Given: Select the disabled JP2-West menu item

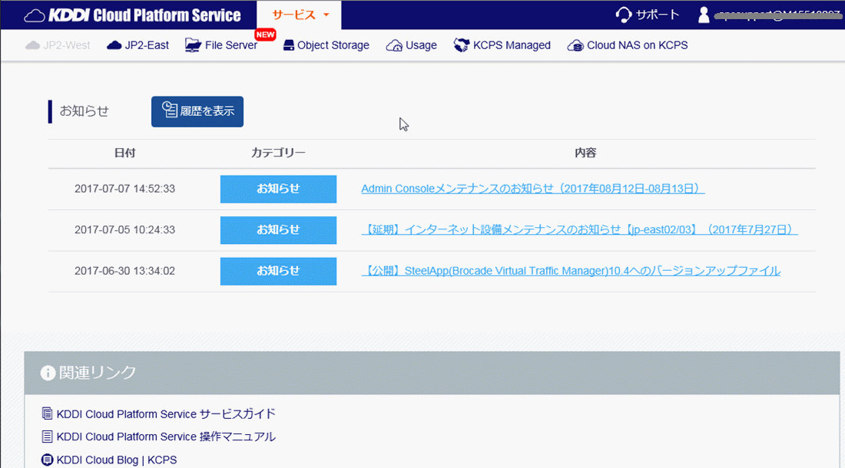Looking at the screenshot, I should (x=58, y=45).
